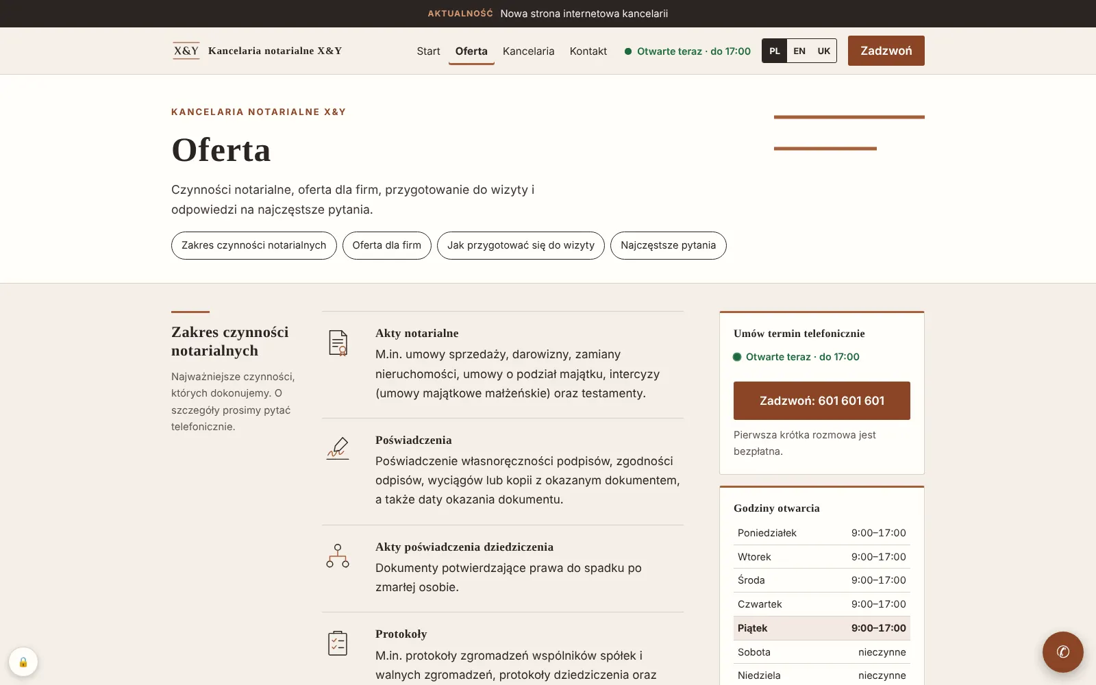
Task: Jump to Najczęstsze pytania section
Action: pos(669,245)
